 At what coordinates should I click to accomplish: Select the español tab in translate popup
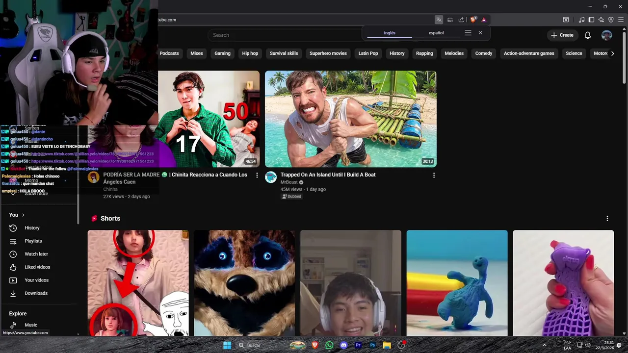point(436,33)
